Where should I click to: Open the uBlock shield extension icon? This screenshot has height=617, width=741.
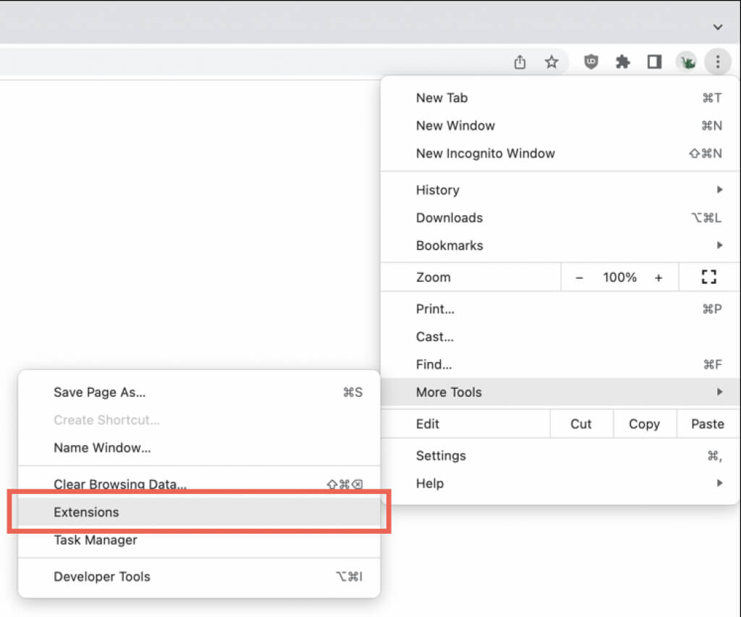click(591, 62)
